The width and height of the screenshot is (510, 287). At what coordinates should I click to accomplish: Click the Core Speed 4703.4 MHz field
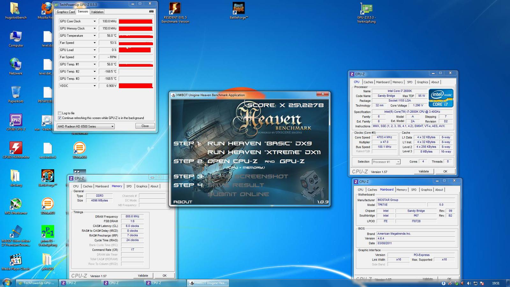[x=385, y=137]
